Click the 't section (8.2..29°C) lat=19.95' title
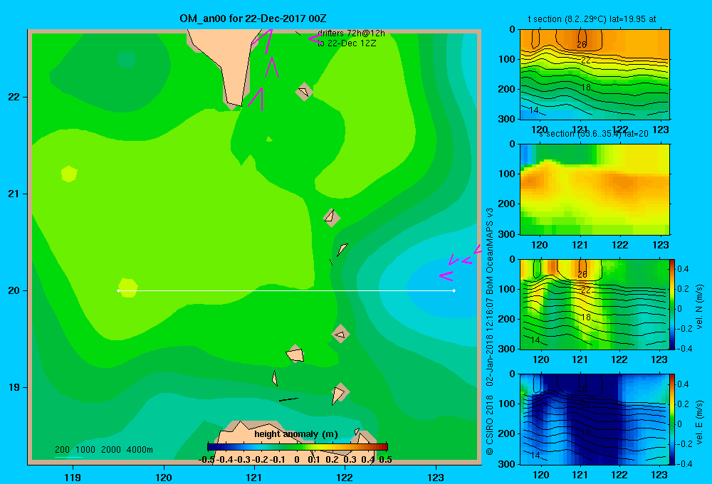Image resolution: width=712 pixels, height=484 pixels. pyautogui.click(x=592, y=19)
